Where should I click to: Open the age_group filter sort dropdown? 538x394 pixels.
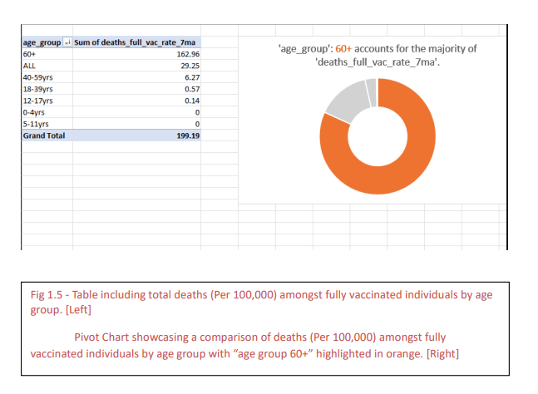point(67,42)
